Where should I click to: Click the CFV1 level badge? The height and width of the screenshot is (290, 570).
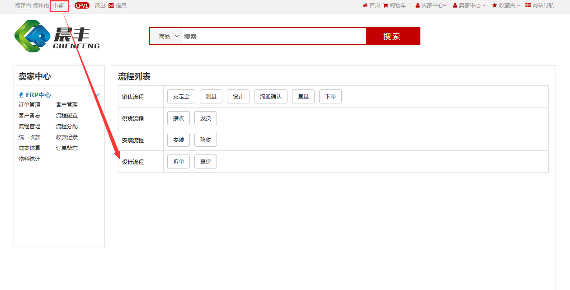[x=82, y=5]
